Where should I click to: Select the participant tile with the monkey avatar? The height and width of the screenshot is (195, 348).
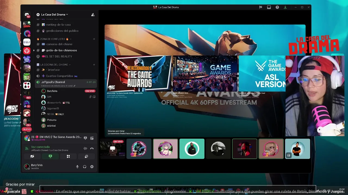pyautogui.click(x=271, y=149)
